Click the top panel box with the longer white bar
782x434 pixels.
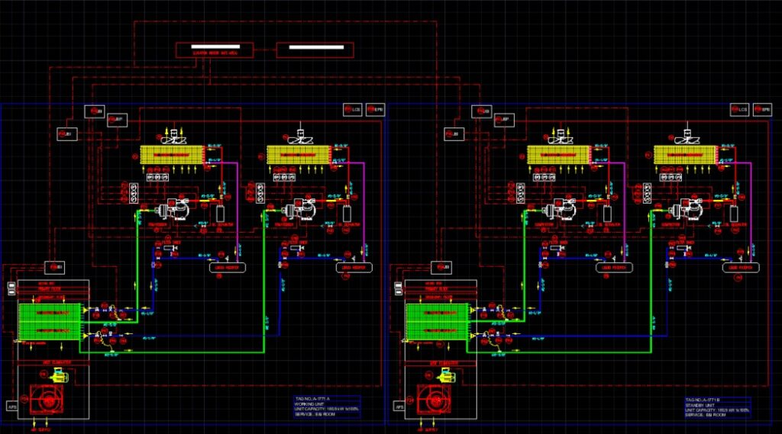tap(315, 50)
